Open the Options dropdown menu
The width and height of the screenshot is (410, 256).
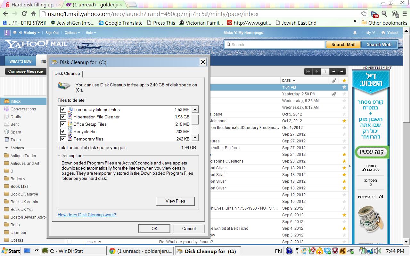[72, 33]
